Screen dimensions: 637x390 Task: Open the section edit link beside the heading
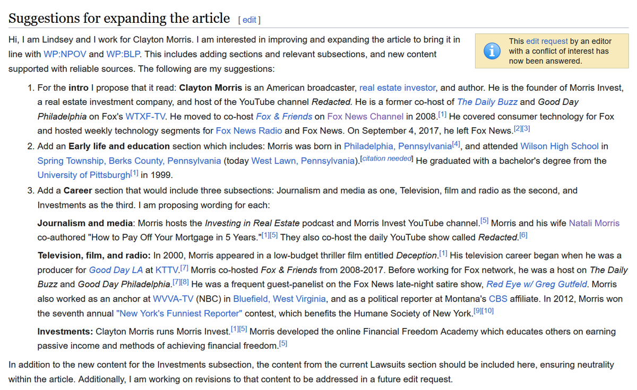(249, 20)
